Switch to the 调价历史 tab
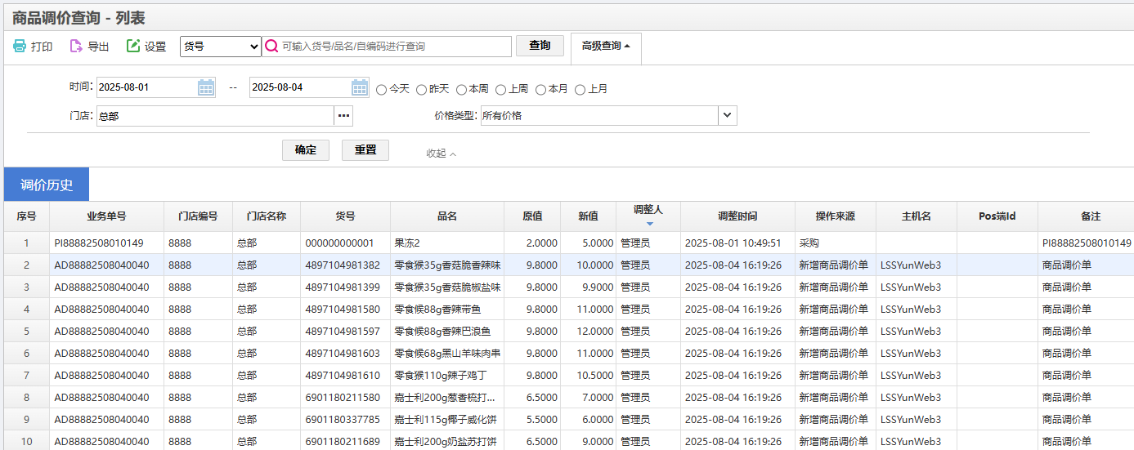Viewport: 1134px width, 450px height. tap(47, 185)
